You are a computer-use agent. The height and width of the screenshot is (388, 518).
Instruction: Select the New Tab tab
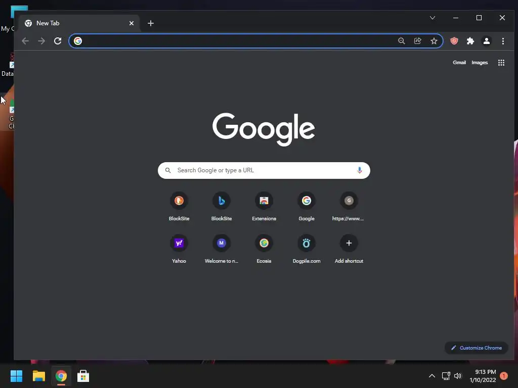[78, 23]
